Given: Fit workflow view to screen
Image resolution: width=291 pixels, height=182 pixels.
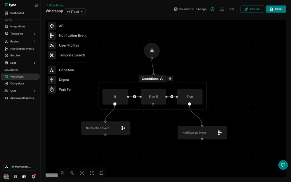Looking at the screenshot, I should click(x=82, y=173).
